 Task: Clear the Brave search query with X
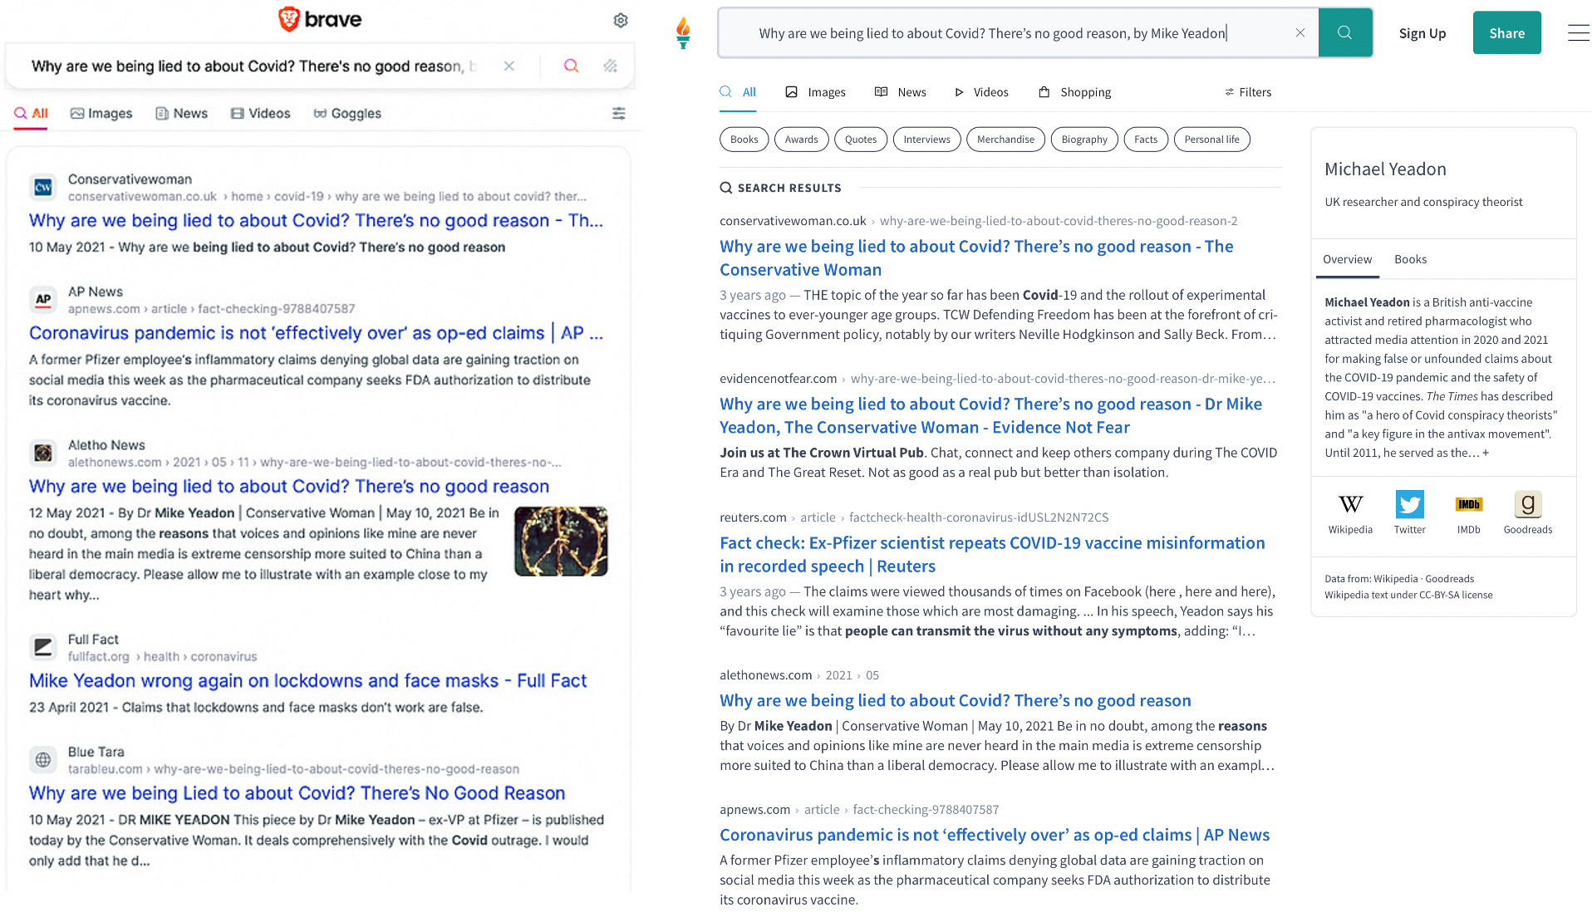509,66
